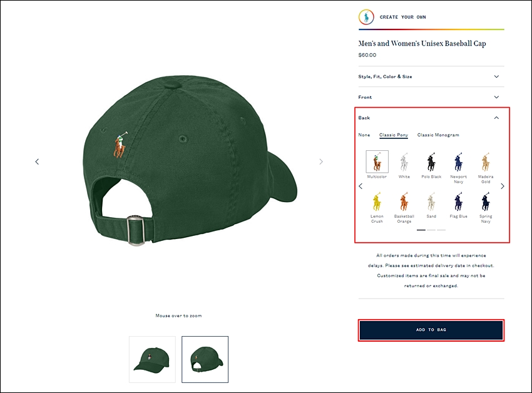
Task: Select the Sand pony swatch
Action: click(431, 202)
